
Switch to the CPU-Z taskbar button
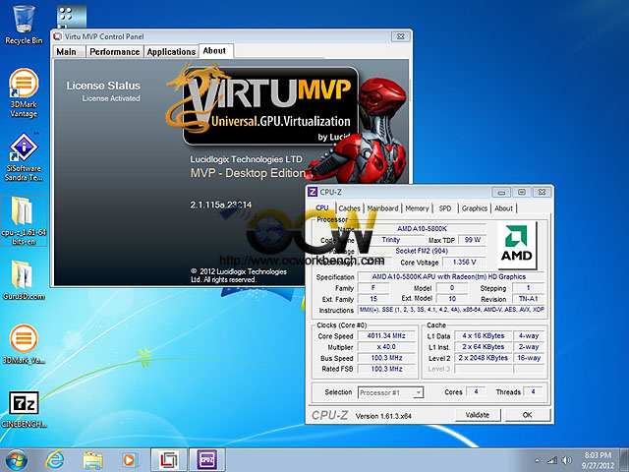coord(207,460)
